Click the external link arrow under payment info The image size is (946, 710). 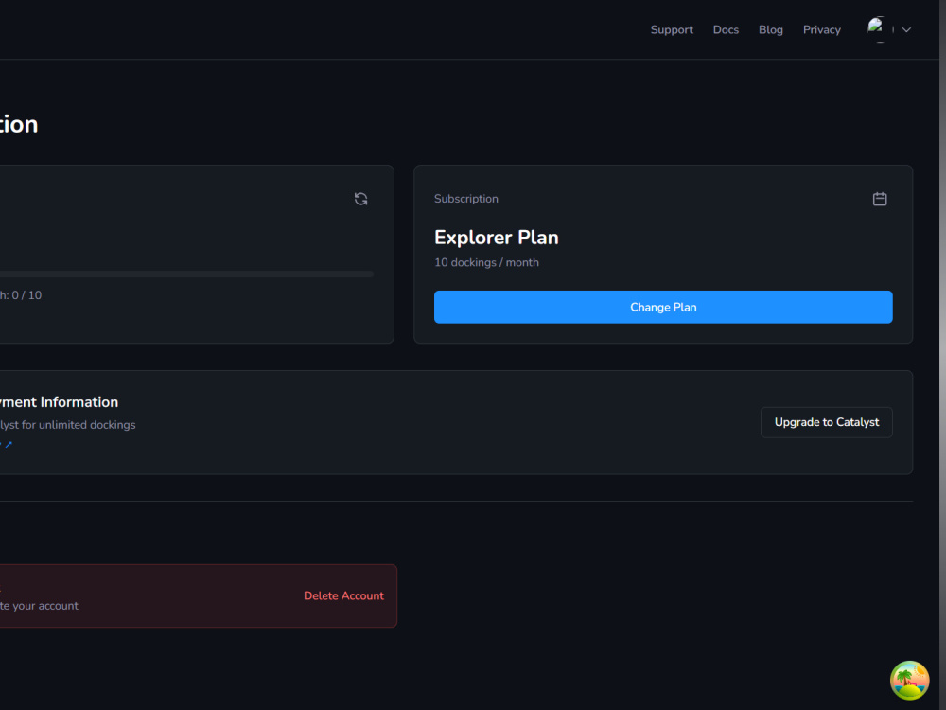[9, 445]
